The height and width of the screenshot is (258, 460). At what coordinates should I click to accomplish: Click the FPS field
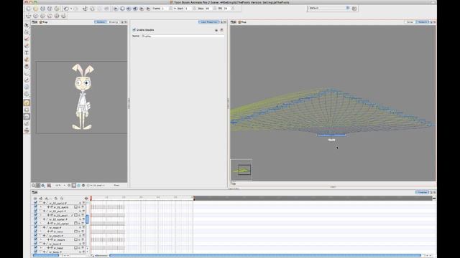click(227, 9)
